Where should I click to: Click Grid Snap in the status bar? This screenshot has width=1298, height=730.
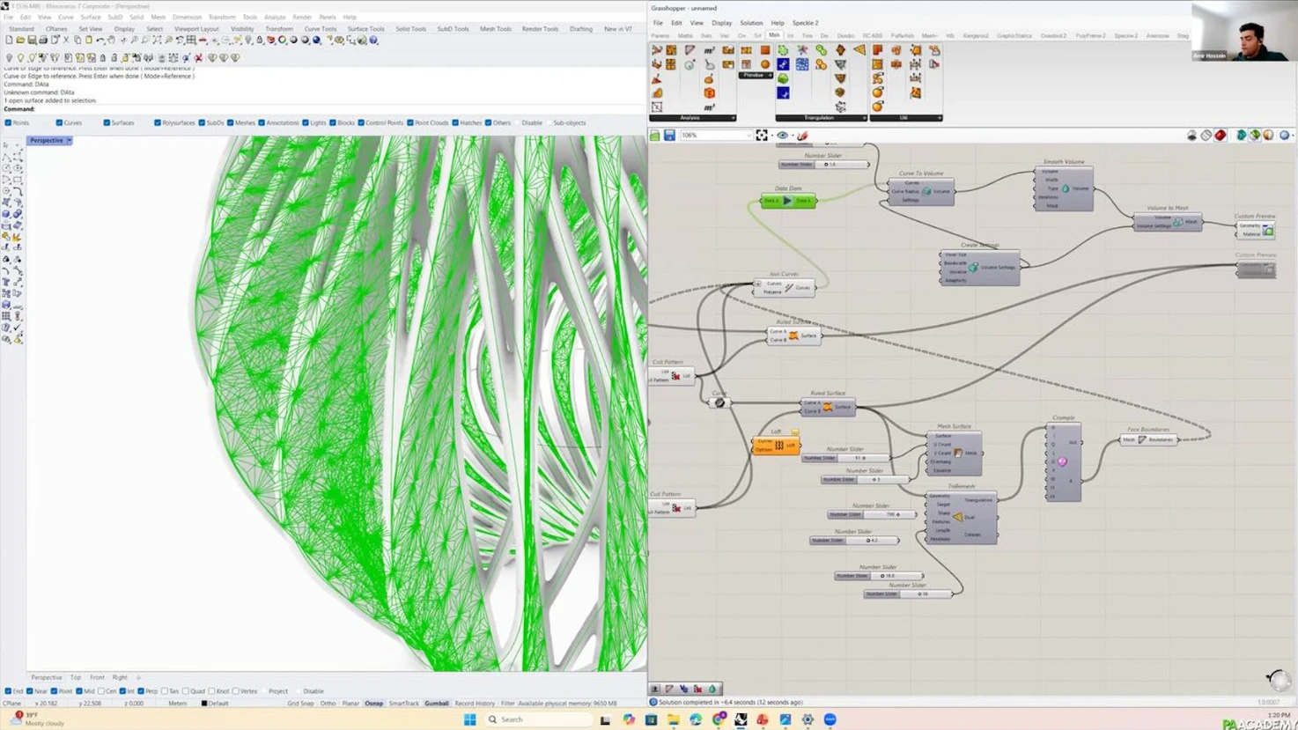(x=299, y=704)
